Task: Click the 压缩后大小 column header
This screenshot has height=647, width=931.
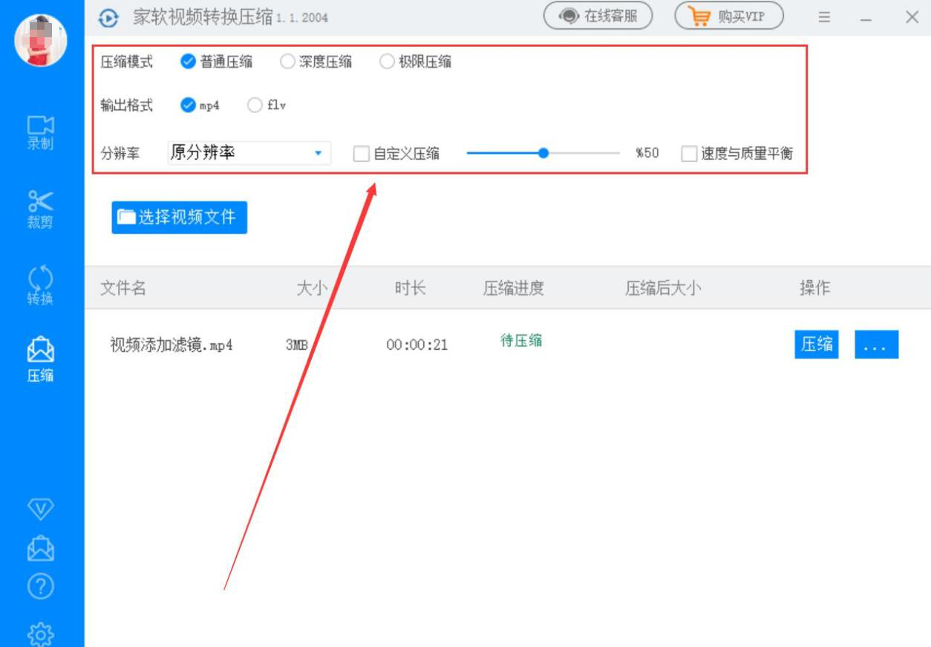Action: click(x=663, y=288)
